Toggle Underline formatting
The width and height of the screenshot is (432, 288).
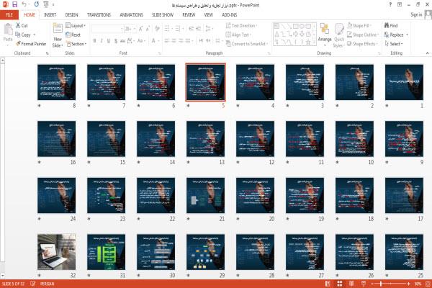click(109, 41)
